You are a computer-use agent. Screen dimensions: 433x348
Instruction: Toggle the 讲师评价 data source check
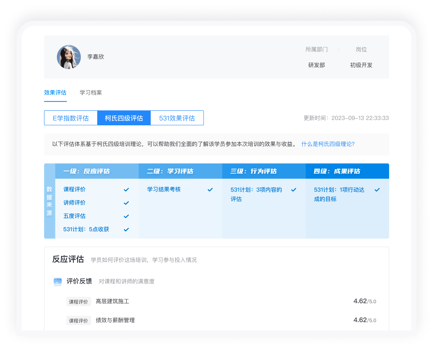[x=126, y=203]
